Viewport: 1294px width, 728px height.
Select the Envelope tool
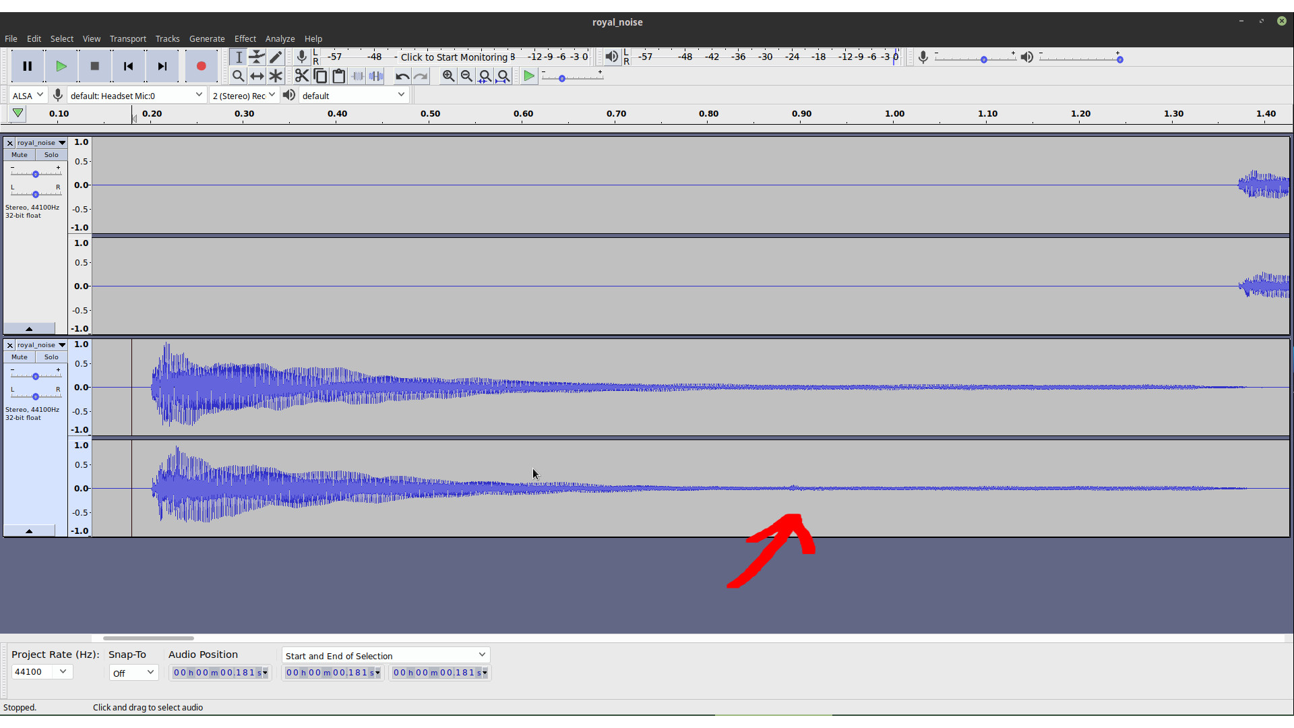click(x=257, y=57)
